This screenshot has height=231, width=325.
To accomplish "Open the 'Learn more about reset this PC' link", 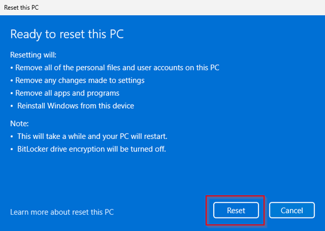I will pos(62,212).
